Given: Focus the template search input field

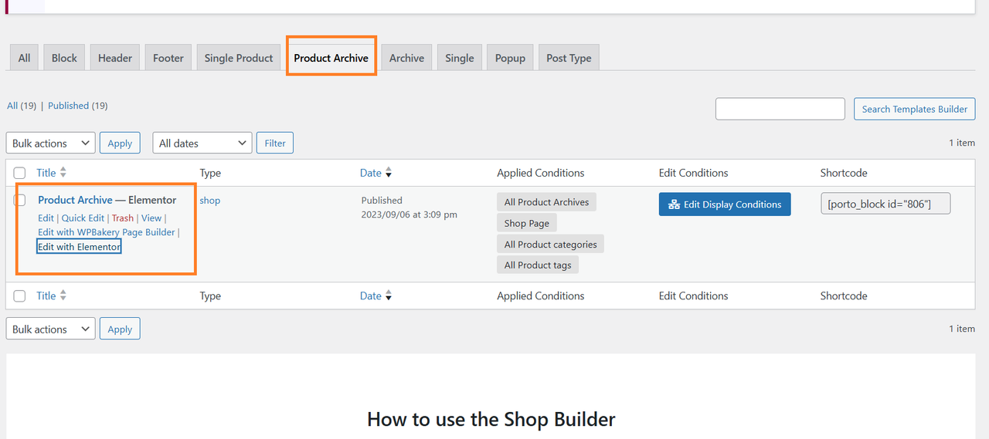Looking at the screenshot, I should click(x=780, y=109).
